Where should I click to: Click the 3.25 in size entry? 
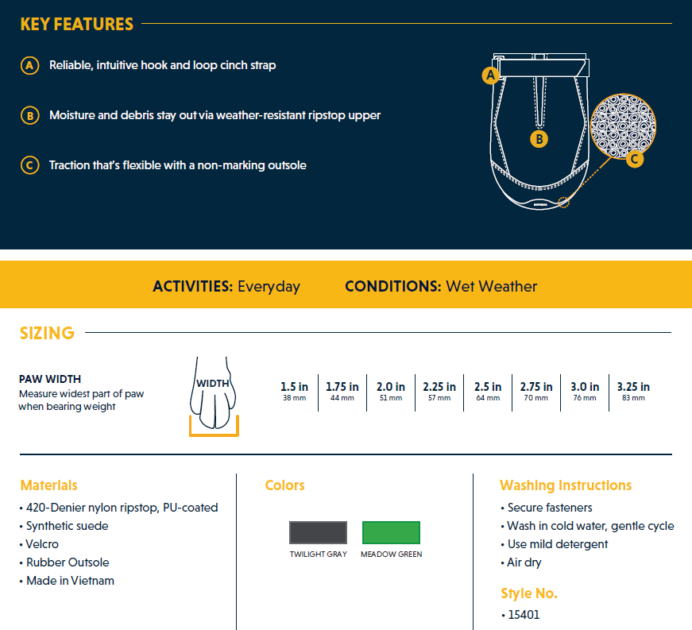pos(633,392)
